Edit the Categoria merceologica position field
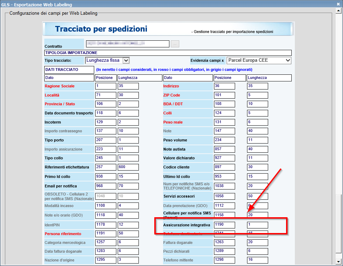The height and width of the screenshot is (266, 343). coord(106,242)
